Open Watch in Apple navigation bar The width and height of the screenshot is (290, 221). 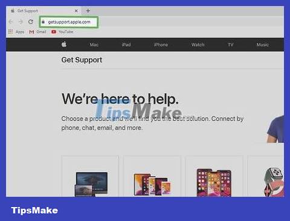198,45
